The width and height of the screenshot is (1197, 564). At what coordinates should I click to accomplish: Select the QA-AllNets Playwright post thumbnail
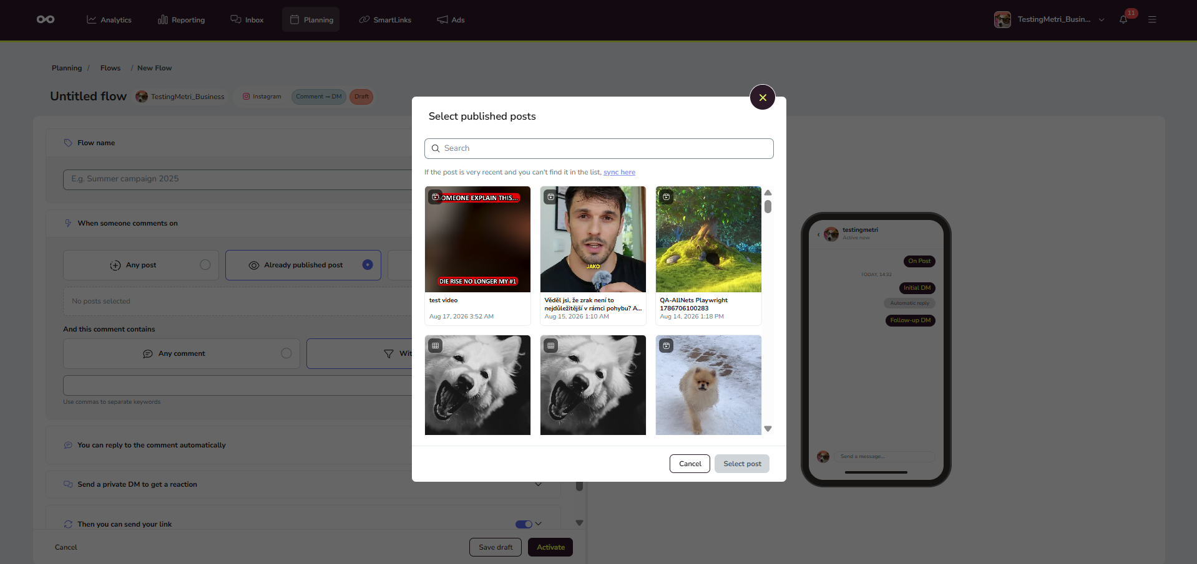tap(708, 239)
